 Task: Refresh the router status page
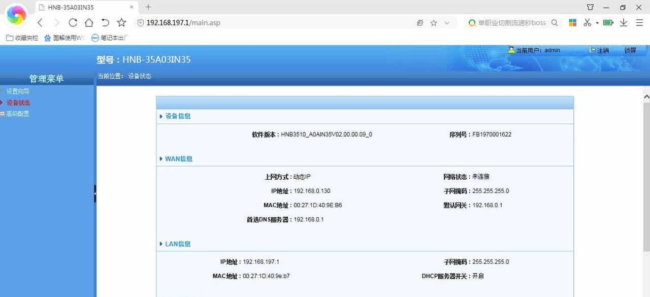(x=73, y=23)
